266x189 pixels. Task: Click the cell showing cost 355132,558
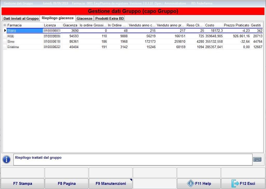point(213,42)
